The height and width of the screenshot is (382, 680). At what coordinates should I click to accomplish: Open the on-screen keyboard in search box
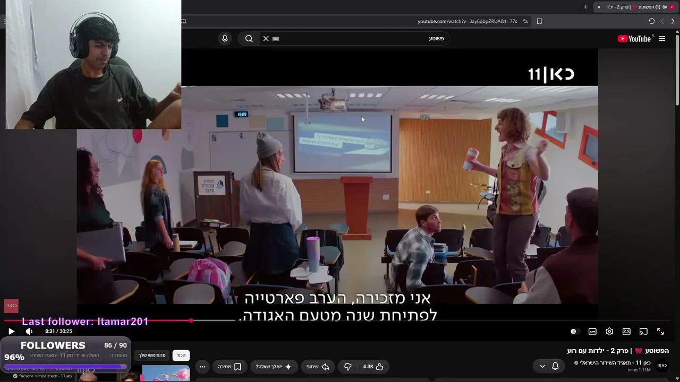[x=276, y=39]
